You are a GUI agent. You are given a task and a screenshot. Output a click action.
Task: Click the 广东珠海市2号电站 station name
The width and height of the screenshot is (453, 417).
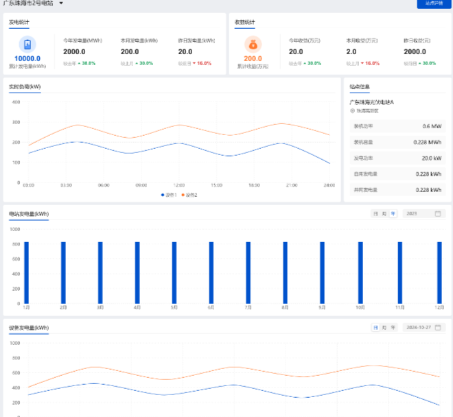pyautogui.click(x=28, y=3)
